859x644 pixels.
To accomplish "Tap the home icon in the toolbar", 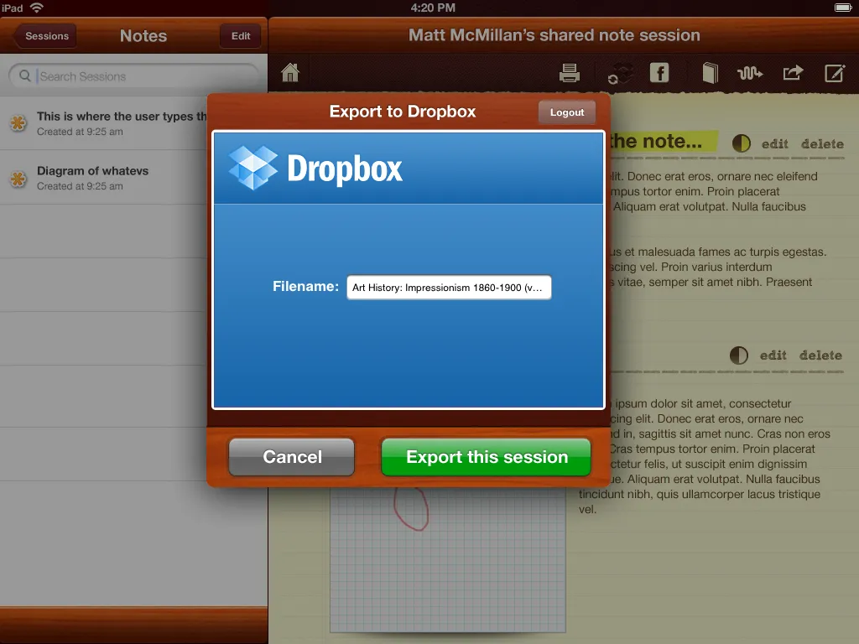I will coord(289,72).
